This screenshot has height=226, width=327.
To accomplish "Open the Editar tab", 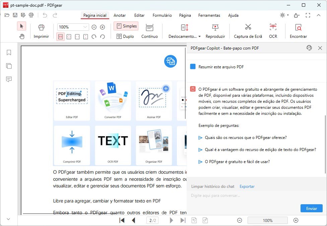I will (139, 15).
